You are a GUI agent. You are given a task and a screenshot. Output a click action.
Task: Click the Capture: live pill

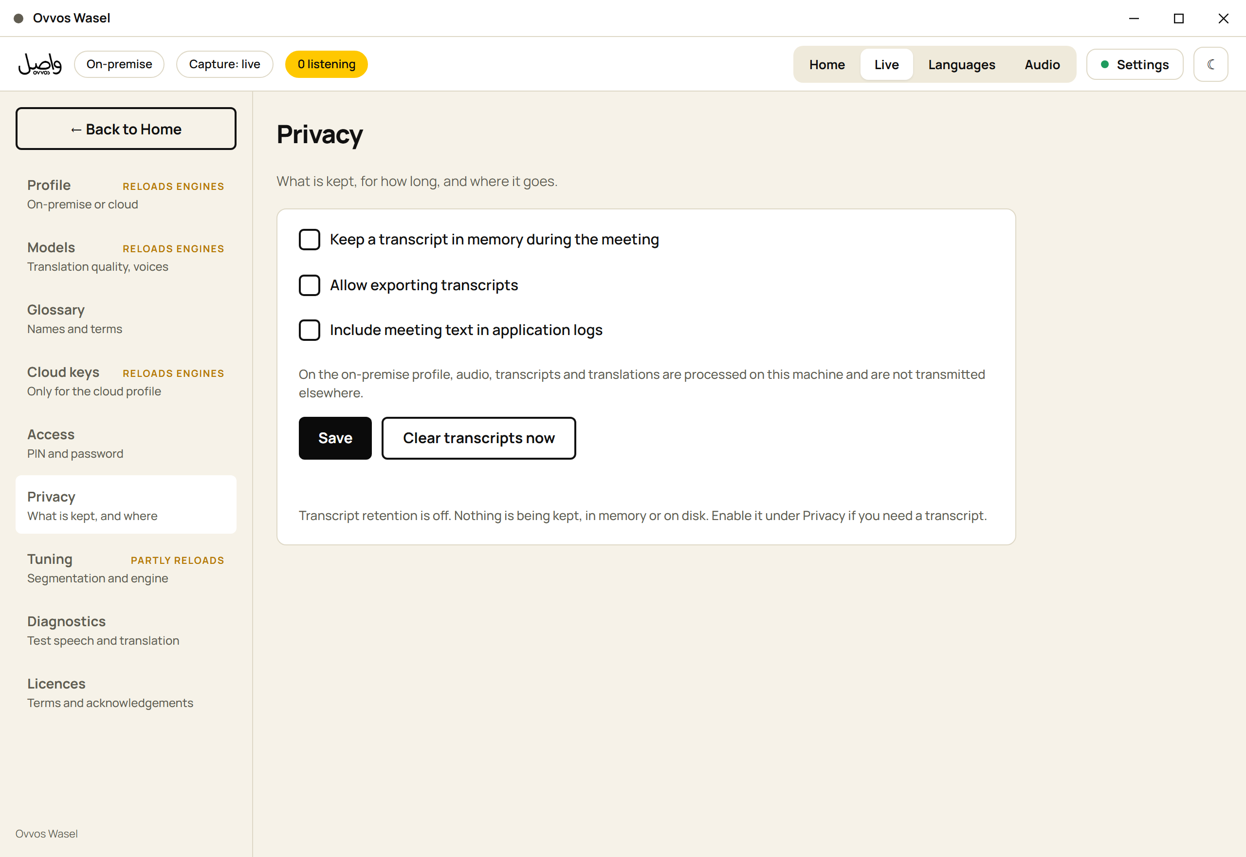[224, 64]
